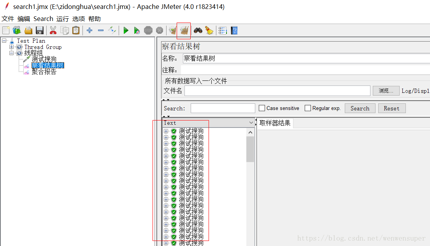The image size is (430, 246).
Task: Open the Templates icon in toolbar
Action: coord(17,30)
